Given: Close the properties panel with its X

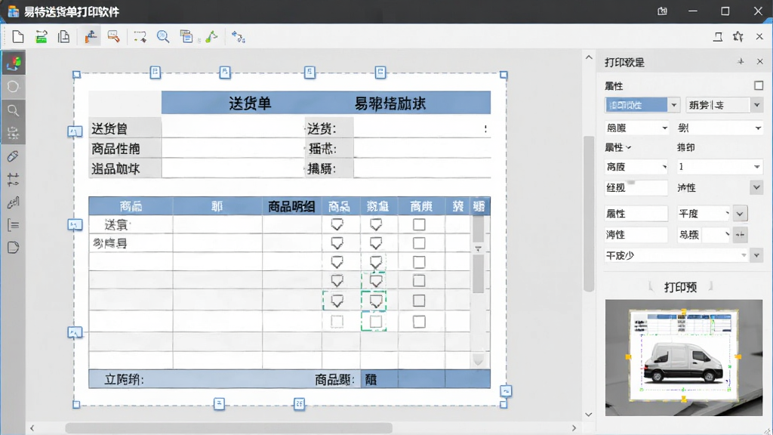Looking at the screenshot, I should tap(759, 62).
